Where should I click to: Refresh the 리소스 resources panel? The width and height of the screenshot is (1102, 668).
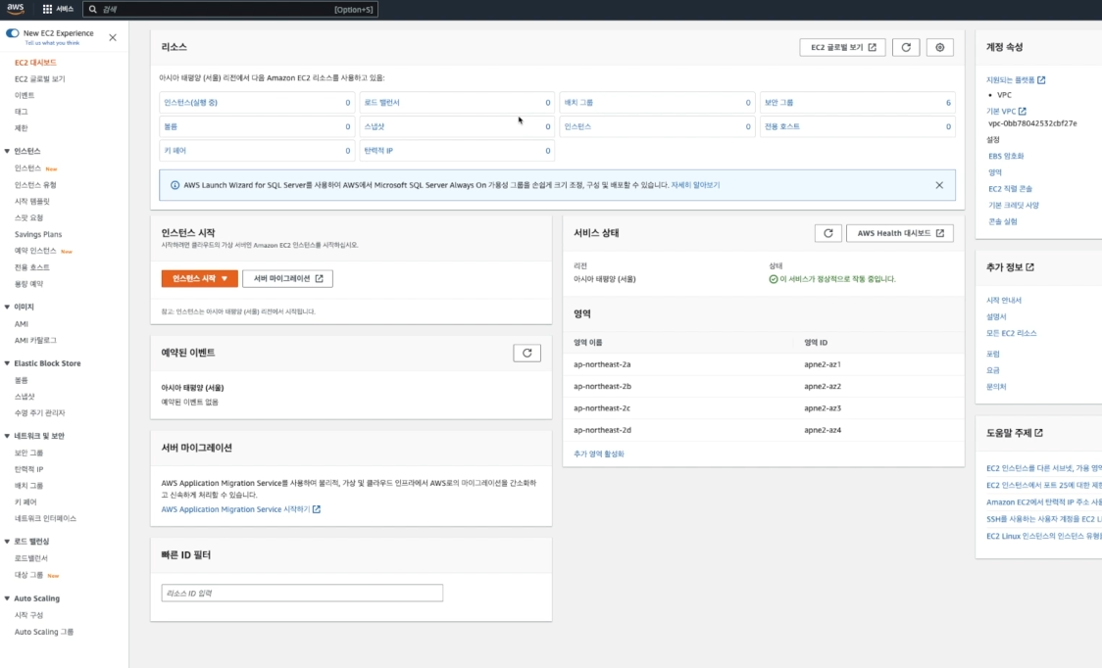coord(906,47)
